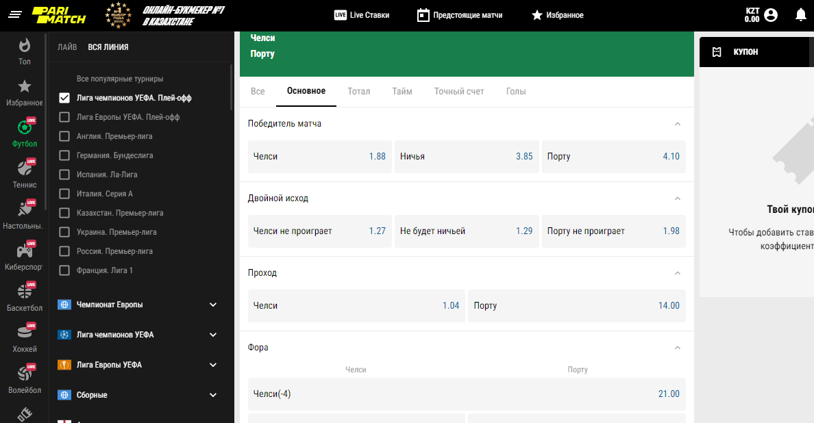Check Англия. Премьер-лига
The image size is (814, 423).
click(x=64, y=136)
